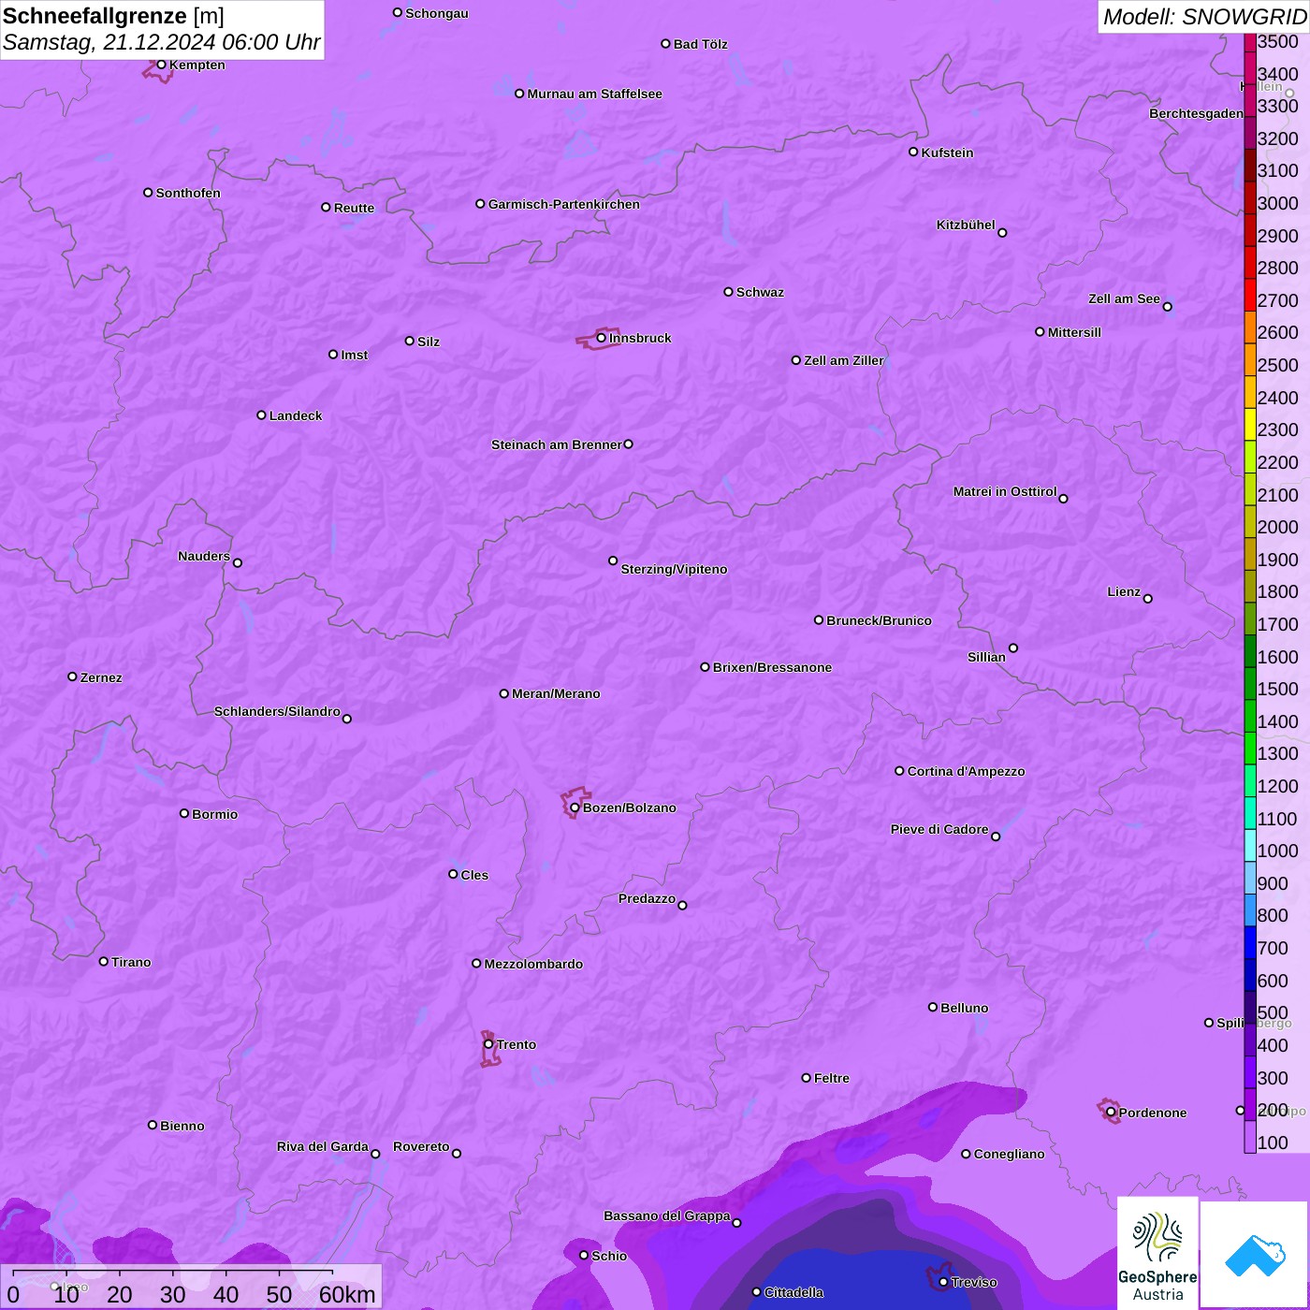Click the Zell am See marker dot
This screenshot has height=1310, width=1310.
[1167, 306]
